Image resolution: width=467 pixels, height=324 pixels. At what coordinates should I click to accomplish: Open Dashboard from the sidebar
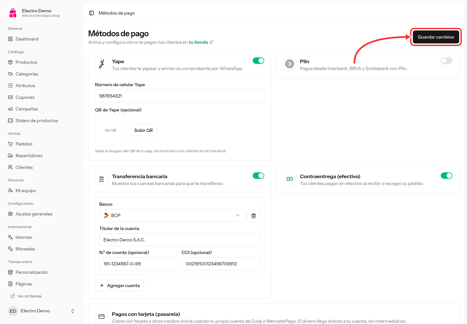click(x=42, y=39)
